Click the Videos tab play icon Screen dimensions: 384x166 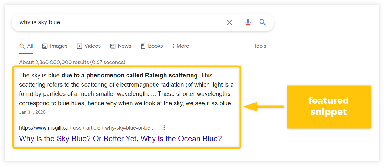tap(80, 46)
